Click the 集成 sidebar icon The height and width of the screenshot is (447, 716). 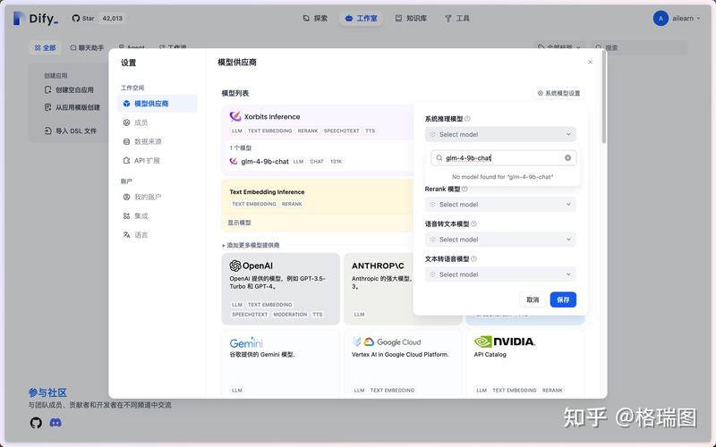(126, 215)
